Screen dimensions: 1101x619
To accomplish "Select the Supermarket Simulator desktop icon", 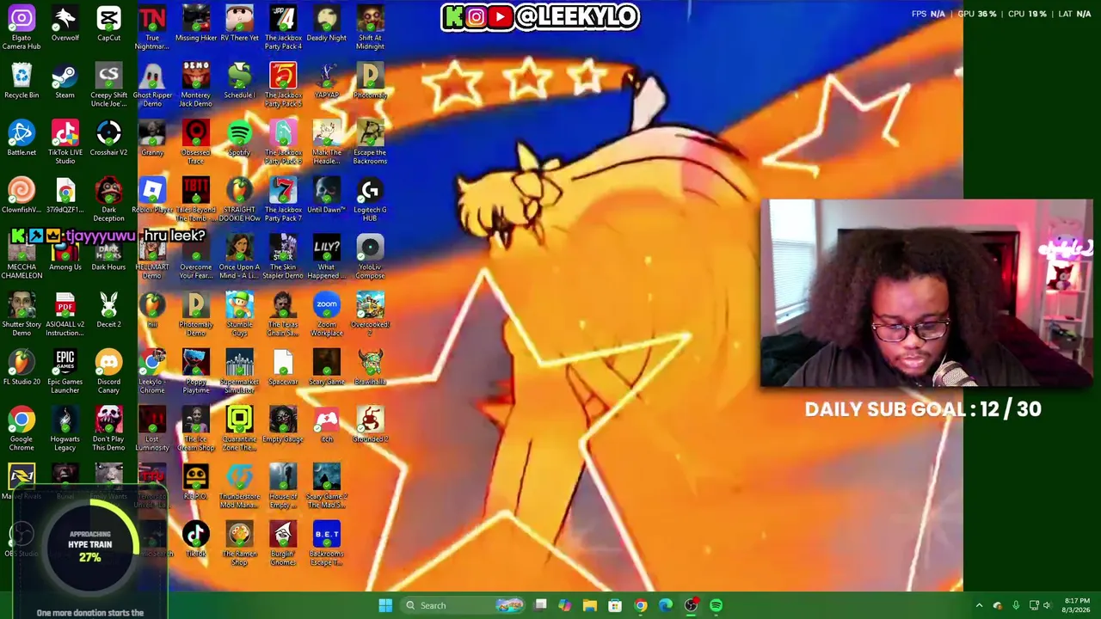I will click(x=239, y=371).
